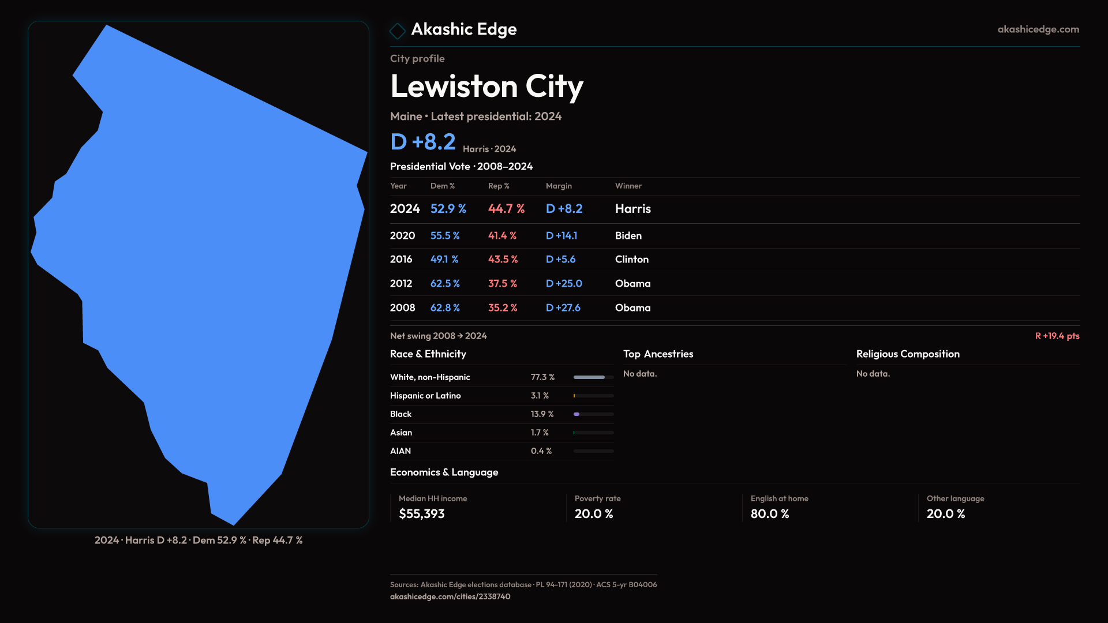Select the 2020 Biden row

(x=519, y=236)
